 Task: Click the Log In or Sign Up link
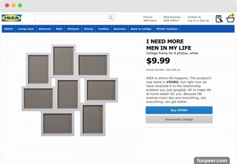coord(198,20)
